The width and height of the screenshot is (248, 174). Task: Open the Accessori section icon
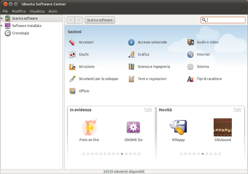72,42
